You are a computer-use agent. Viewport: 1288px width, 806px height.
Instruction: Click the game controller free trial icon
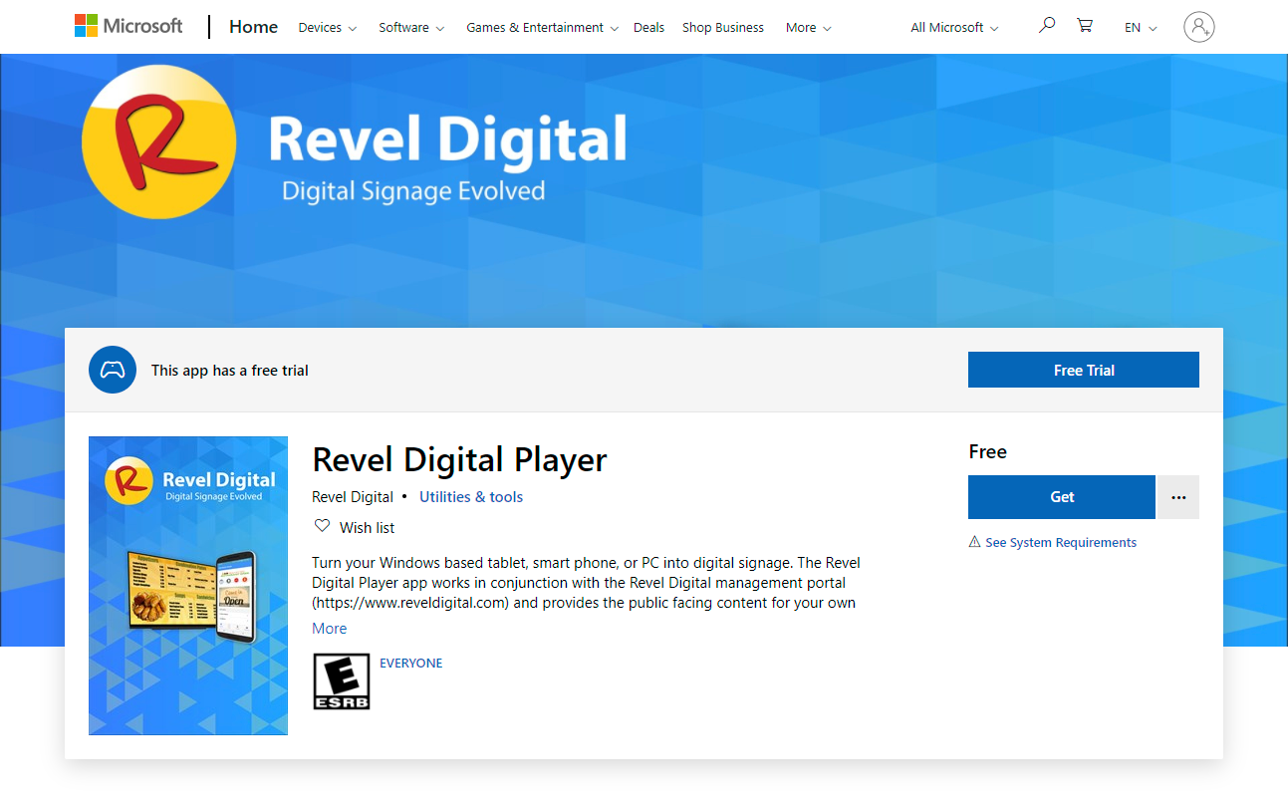[113, 370]
